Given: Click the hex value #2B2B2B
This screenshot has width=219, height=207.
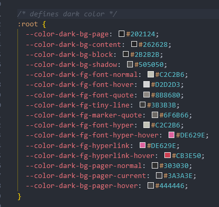Looking at the screenshot, I should (145, 54).
